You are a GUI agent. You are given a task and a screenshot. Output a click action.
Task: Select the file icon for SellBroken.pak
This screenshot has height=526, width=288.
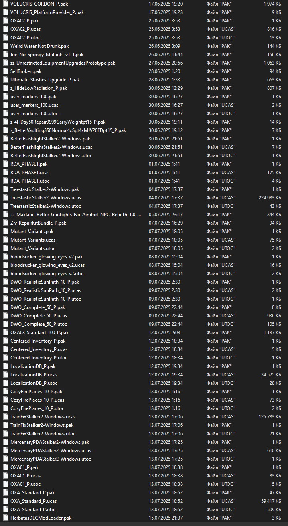[5, 71]
